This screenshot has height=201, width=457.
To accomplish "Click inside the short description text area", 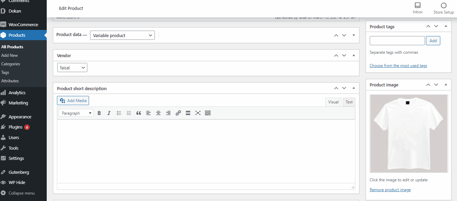I will (206, 151).
